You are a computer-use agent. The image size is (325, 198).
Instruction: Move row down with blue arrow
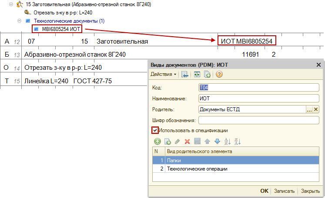click(217, 141)
